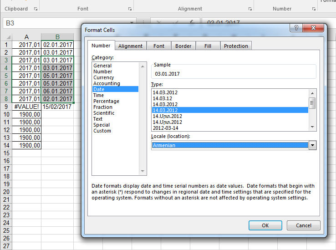
Task: Choose the highlighted 14.03.2012 date type
Action: (x=230, y=110)
